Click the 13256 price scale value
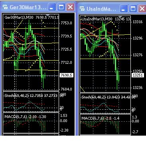The height and width of the screenshot is (144, 146). tap(138, 71)
